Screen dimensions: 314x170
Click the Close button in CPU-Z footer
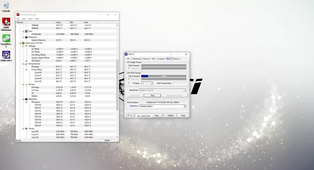[183, 116]
